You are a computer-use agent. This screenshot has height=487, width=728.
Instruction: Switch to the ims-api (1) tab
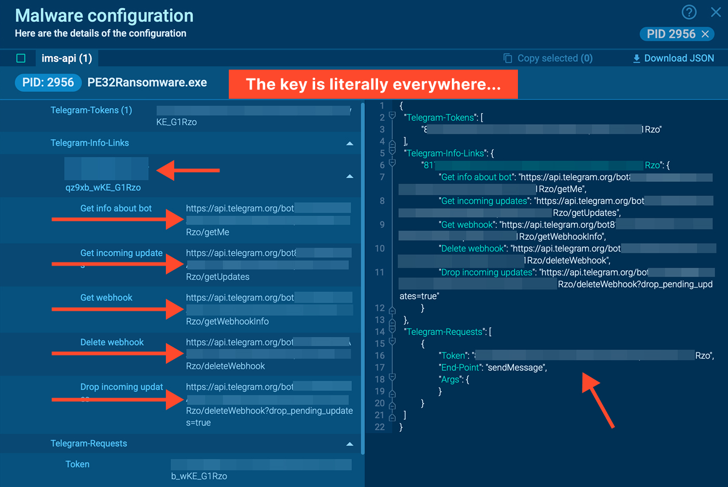[x=67, y=58]
